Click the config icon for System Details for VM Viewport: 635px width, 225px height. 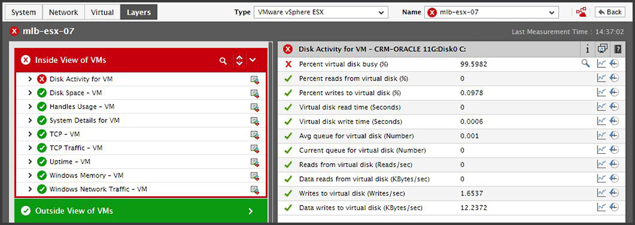click(x=255, y=121)
